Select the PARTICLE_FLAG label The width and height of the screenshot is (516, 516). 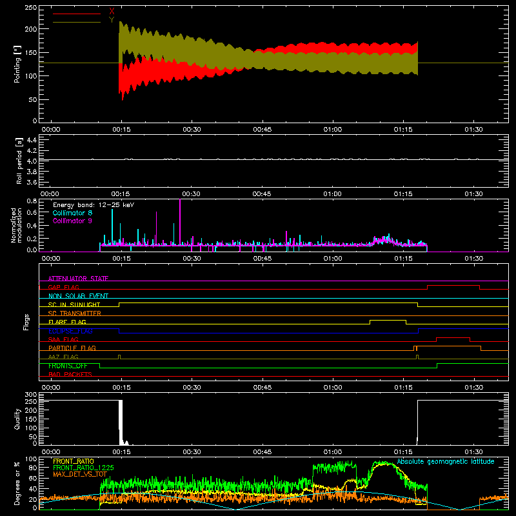coord(72,348)
